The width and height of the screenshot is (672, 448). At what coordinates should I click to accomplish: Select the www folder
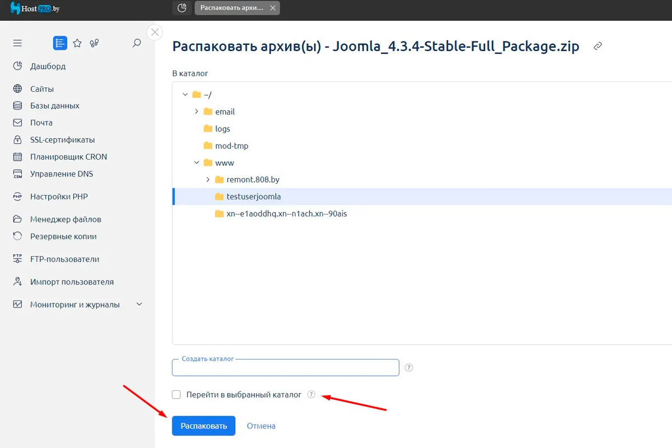pyautogui.click(x=219, y=163)
